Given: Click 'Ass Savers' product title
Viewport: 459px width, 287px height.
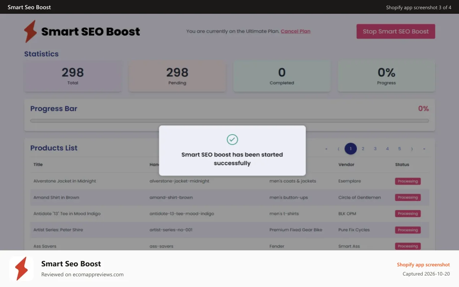Looking at the screenshot, I should (x=45, y=246).
